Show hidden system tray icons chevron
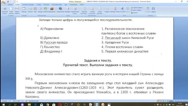The width and height of the screenshot is (188, 106). [155, 105]
